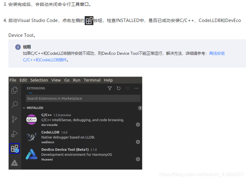Select DevEco Device Tool (Beta1) title
Image resolution: width=246 pixels, height=180 pixels.
[x=65, y=150]
